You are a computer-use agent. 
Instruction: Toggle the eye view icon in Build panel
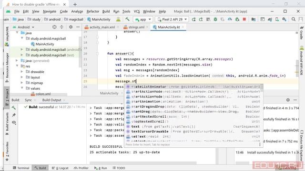[14, 123]
